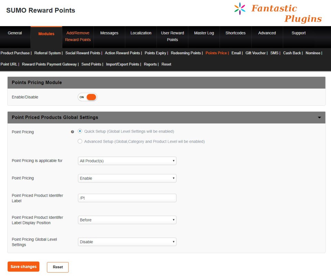
Task: Open the Point Pricing Global Level Settings dropdown
Action: coord(127,242)
